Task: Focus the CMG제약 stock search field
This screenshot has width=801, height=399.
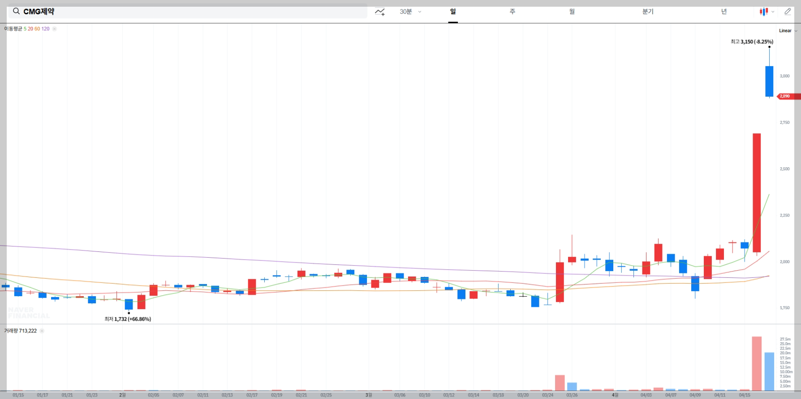Action: point(188,12)
